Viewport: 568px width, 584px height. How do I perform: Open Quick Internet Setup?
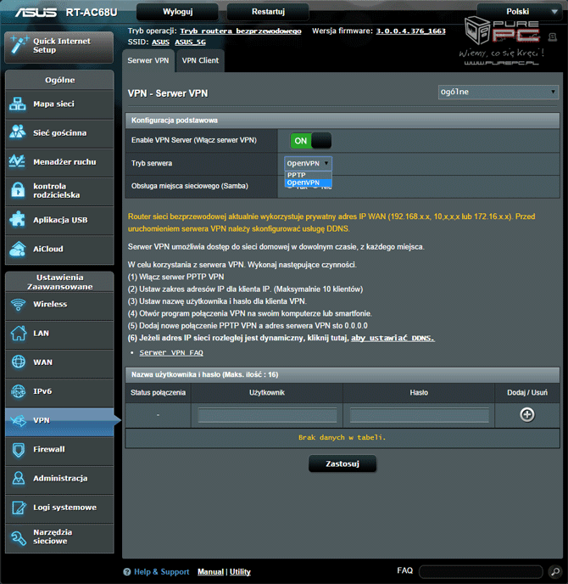pos(59,47)
